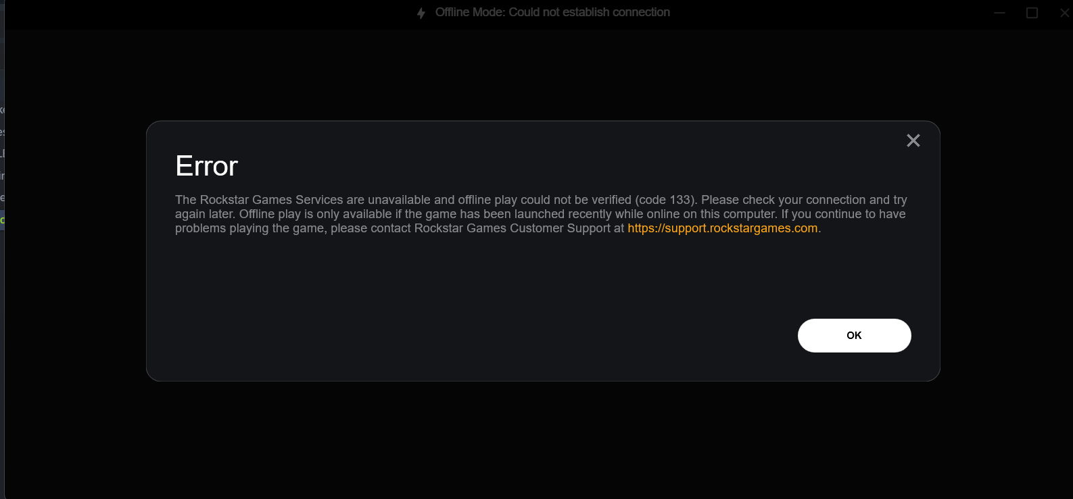Maximize the Rockstar launcher window
This screenshot has width=1073, height=499.
[x=1032, y=13]
